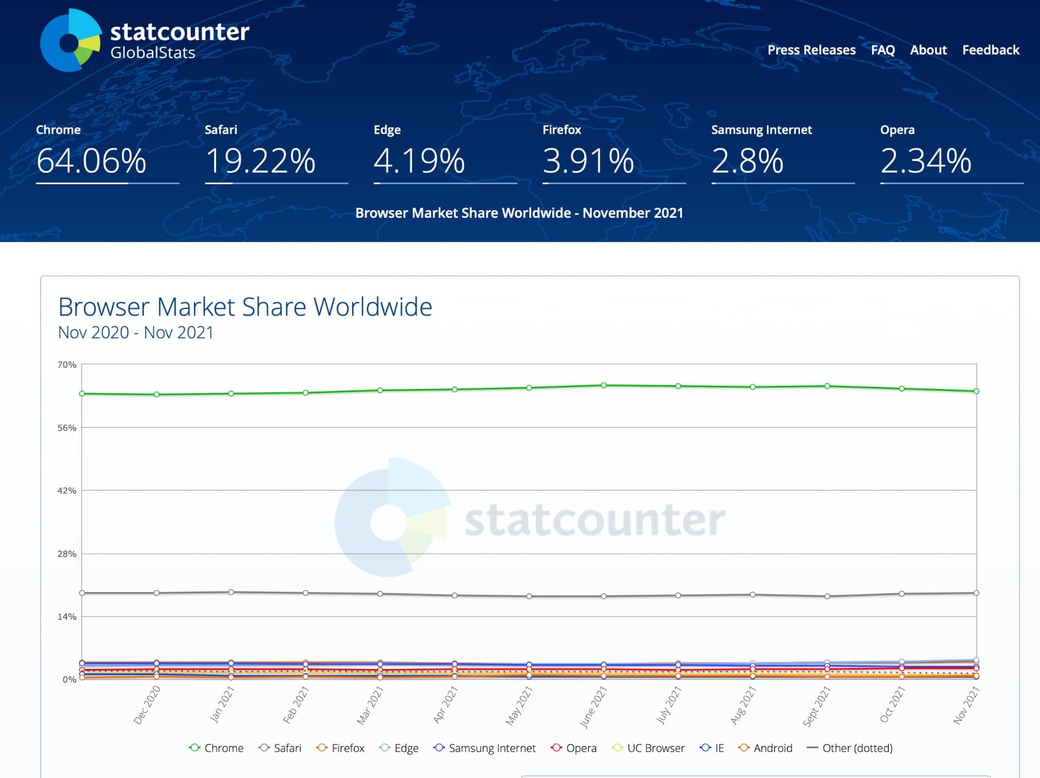Click the Safari 19.22% stat

coord(260,161)
